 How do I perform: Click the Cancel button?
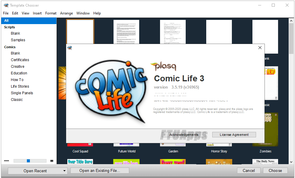point(249,171)
